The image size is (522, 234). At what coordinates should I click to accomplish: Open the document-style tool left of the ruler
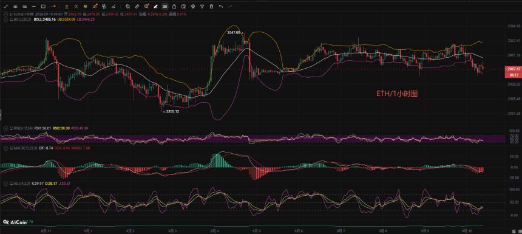(x=128, y=6)
